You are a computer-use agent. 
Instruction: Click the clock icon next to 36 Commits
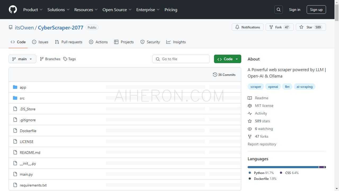215,75
